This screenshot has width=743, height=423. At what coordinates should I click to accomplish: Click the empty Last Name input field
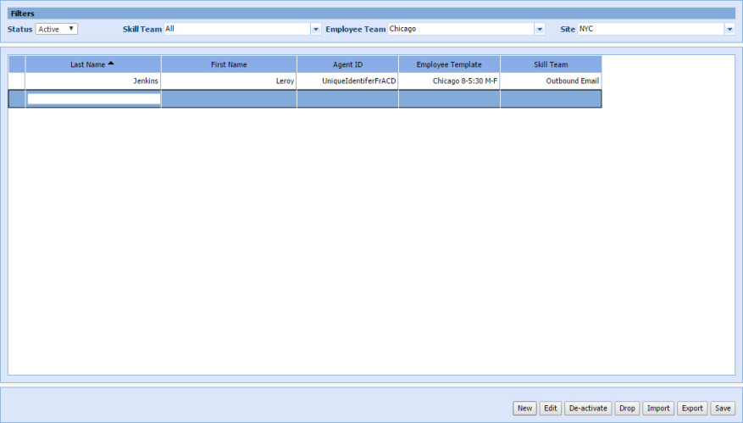click(x=93, y=99)
